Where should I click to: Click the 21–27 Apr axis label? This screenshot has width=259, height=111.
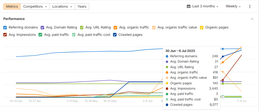pyautogui.click(x=35, y=101)
